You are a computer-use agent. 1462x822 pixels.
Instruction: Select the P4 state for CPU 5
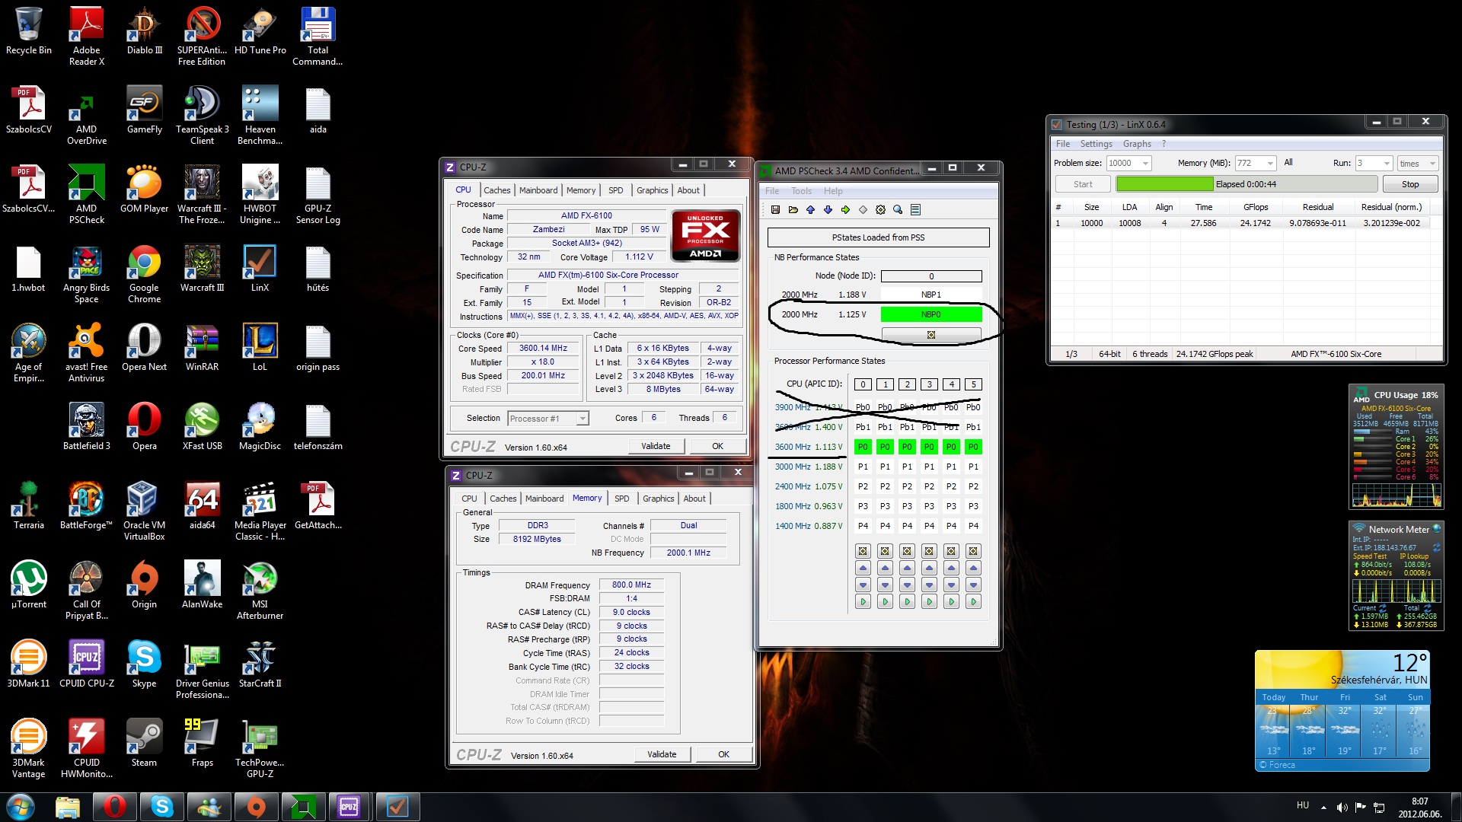click(x=973, y=526)
